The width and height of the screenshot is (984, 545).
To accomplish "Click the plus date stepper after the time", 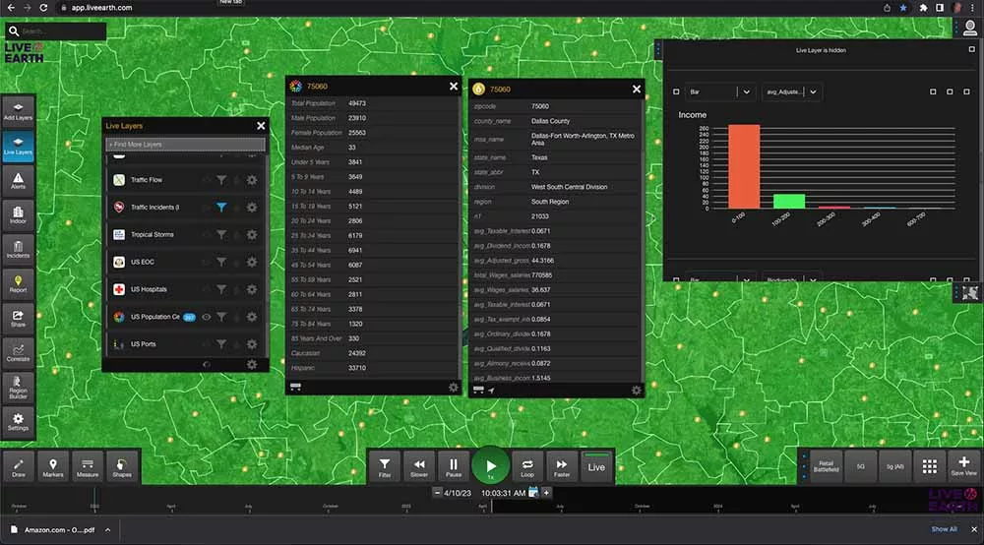I will [546, 493].
